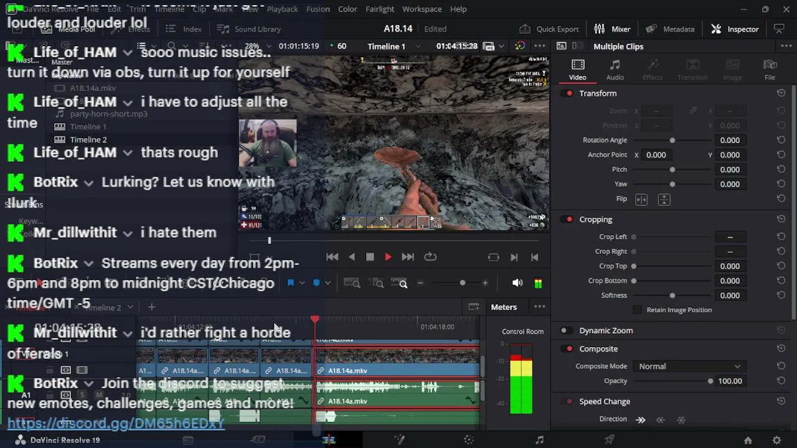Click the timeline zoom slider handle

tap(462, 283)
